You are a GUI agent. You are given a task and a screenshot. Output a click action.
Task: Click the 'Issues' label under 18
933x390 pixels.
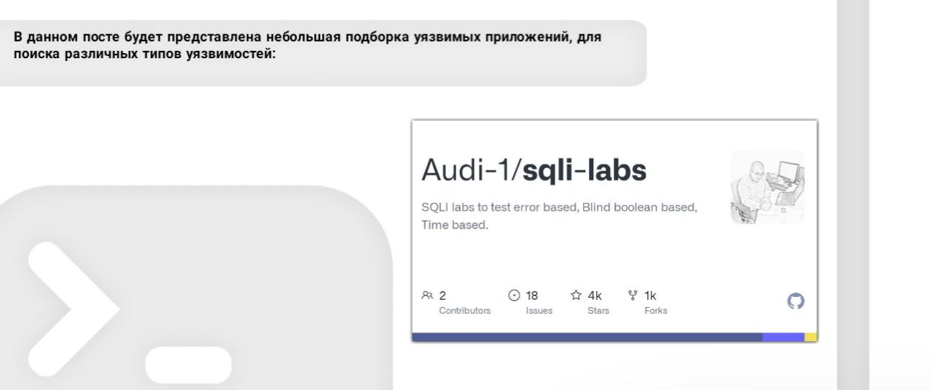point(539,311)
